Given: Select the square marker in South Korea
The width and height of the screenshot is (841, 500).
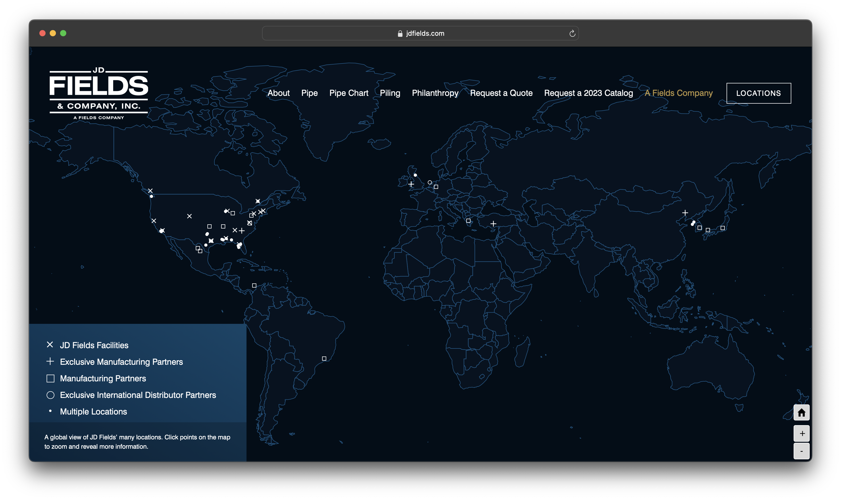Looking at the screenshot, I should pyautogui.click(x=700, y=228).
